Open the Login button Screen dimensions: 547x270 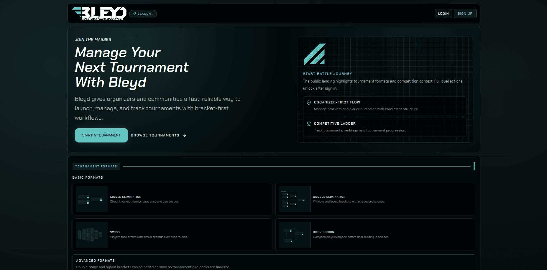pyautogui.click(x=443, y=14)
